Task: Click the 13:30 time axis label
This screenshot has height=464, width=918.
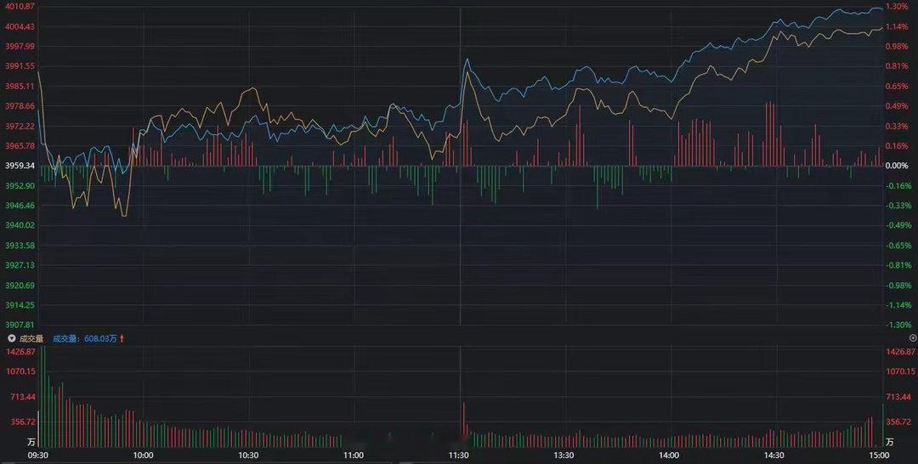Action: [x=564, y=456]
